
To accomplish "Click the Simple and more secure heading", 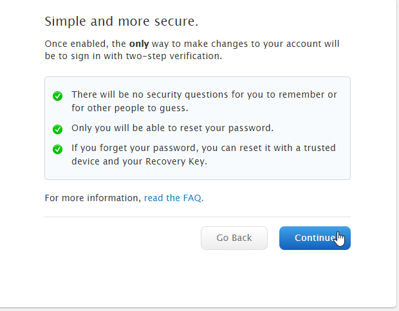I will [x=122, y=21].
